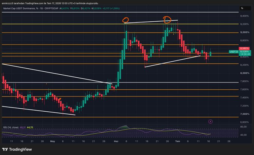This screenshot has height=155, width=254.
Task: Click the K 8,528% close value in legend
Action: pyautogui.click(x=96, y=9)
